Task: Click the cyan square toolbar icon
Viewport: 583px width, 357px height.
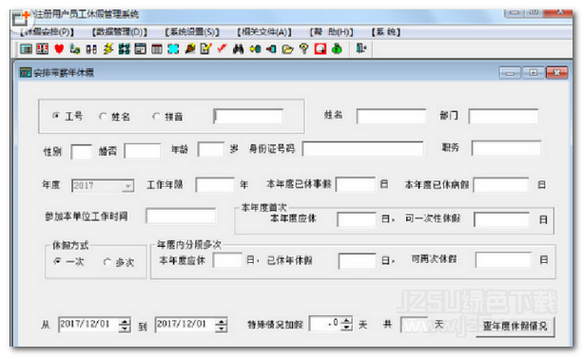Action: click(x=173, y=49)
